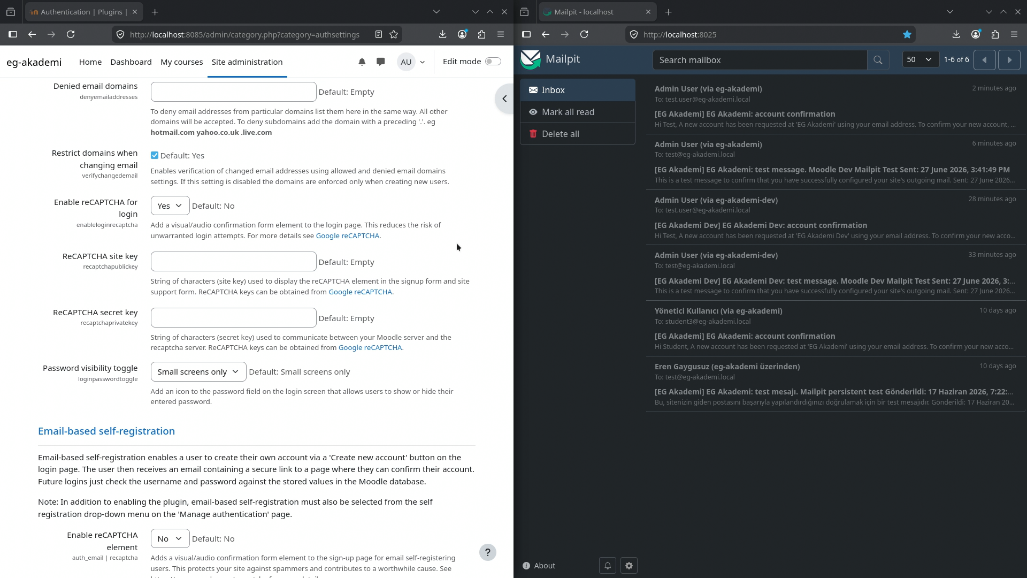Toggle sidebar in the left browser

click(x=13, y=34)
